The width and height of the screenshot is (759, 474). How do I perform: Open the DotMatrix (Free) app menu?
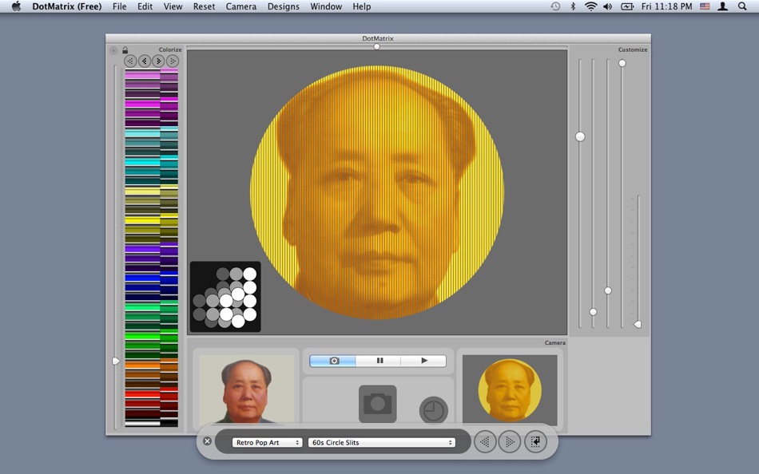tap(67, 6)
